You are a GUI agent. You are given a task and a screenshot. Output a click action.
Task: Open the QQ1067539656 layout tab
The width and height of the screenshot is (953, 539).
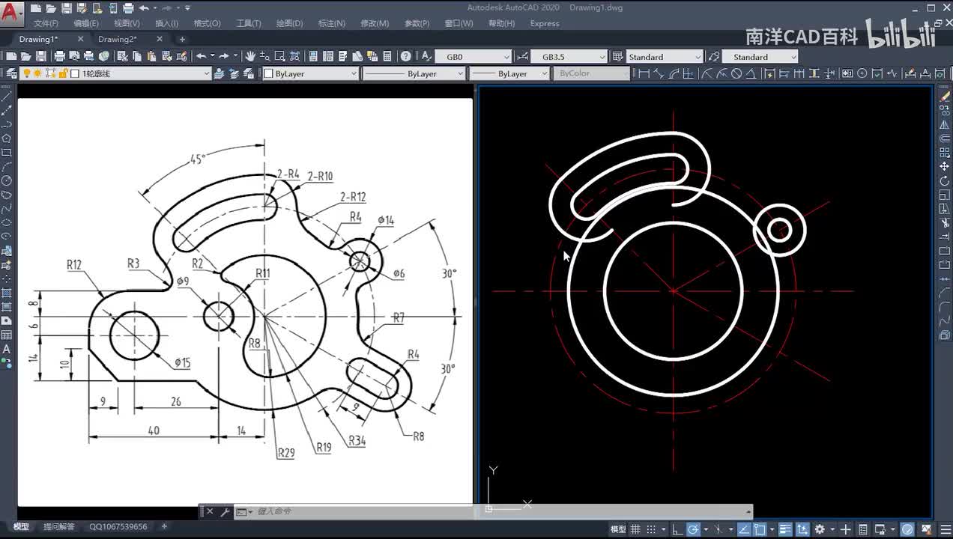pyautogui.click(x=118, y=527)
